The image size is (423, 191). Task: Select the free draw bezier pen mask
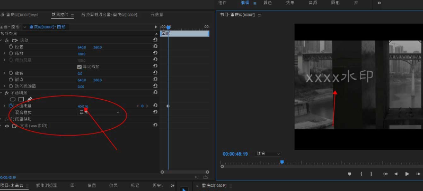coord(30,99)
